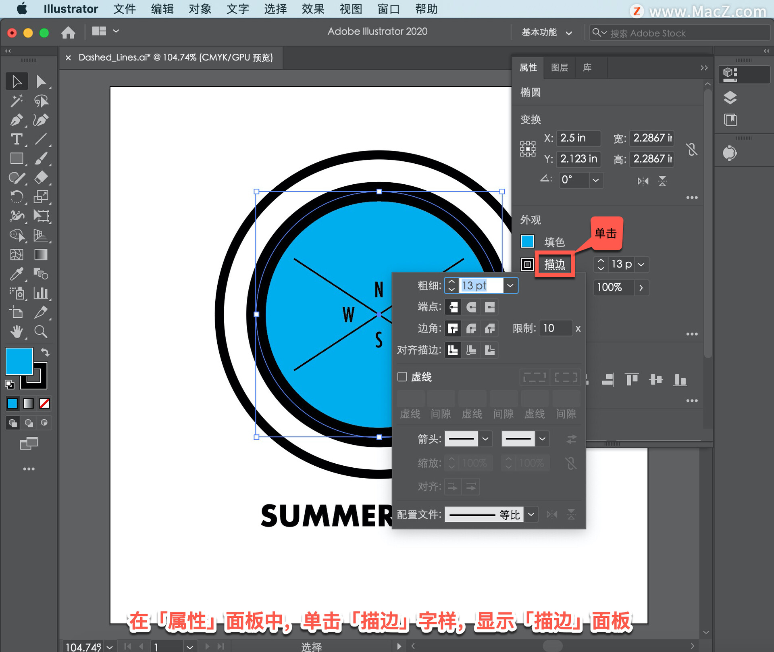This screenshot has height=652, width=774.
Task: Select the Scale tool
Action: click(41, 197)
